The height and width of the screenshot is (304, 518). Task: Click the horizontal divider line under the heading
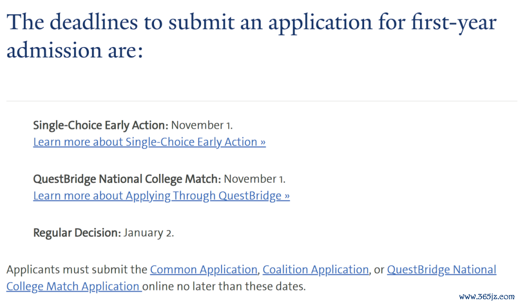[x=262, y=101]
